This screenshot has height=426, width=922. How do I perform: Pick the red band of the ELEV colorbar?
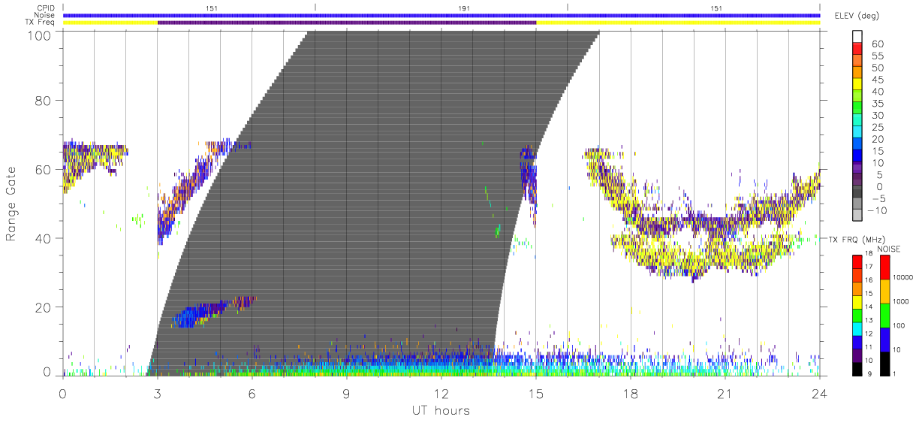(x=858, y=49)
